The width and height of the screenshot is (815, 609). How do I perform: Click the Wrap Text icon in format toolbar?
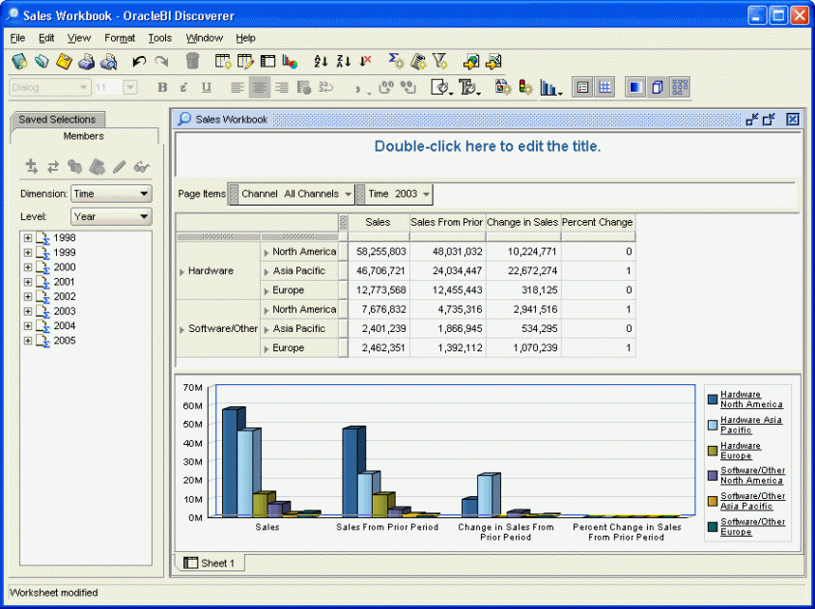click(x=325, y=87)
